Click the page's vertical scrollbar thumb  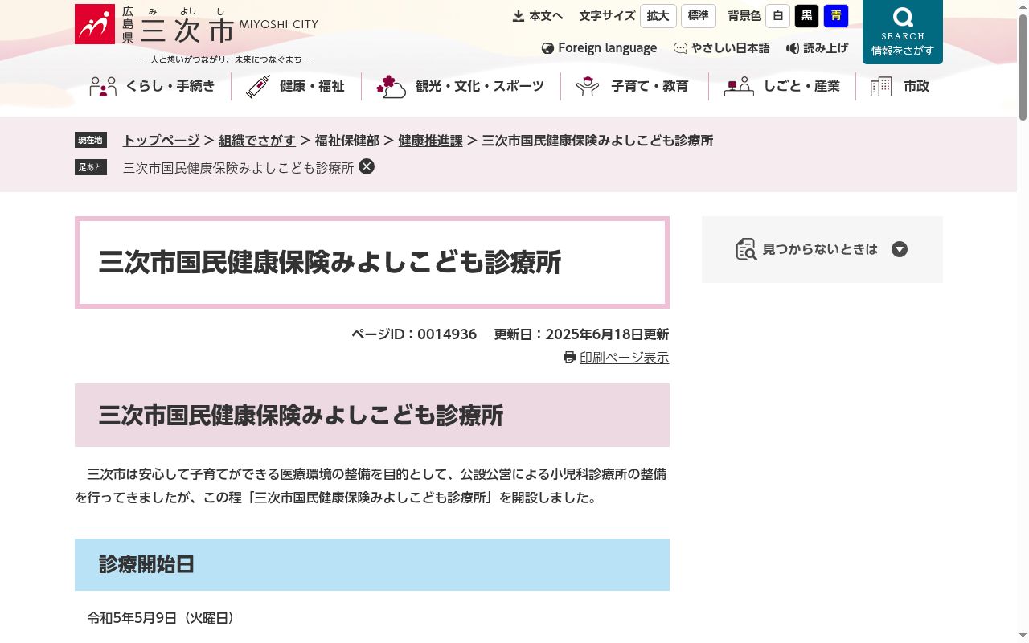(x=1023, y=68)
